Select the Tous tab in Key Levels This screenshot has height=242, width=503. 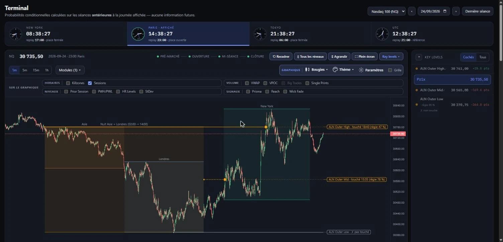pos(483,57)
